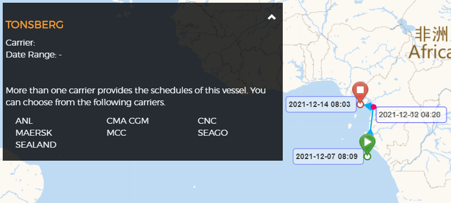Pick MAERSK carrier schedule
The image size is (451, 203).
34,133
